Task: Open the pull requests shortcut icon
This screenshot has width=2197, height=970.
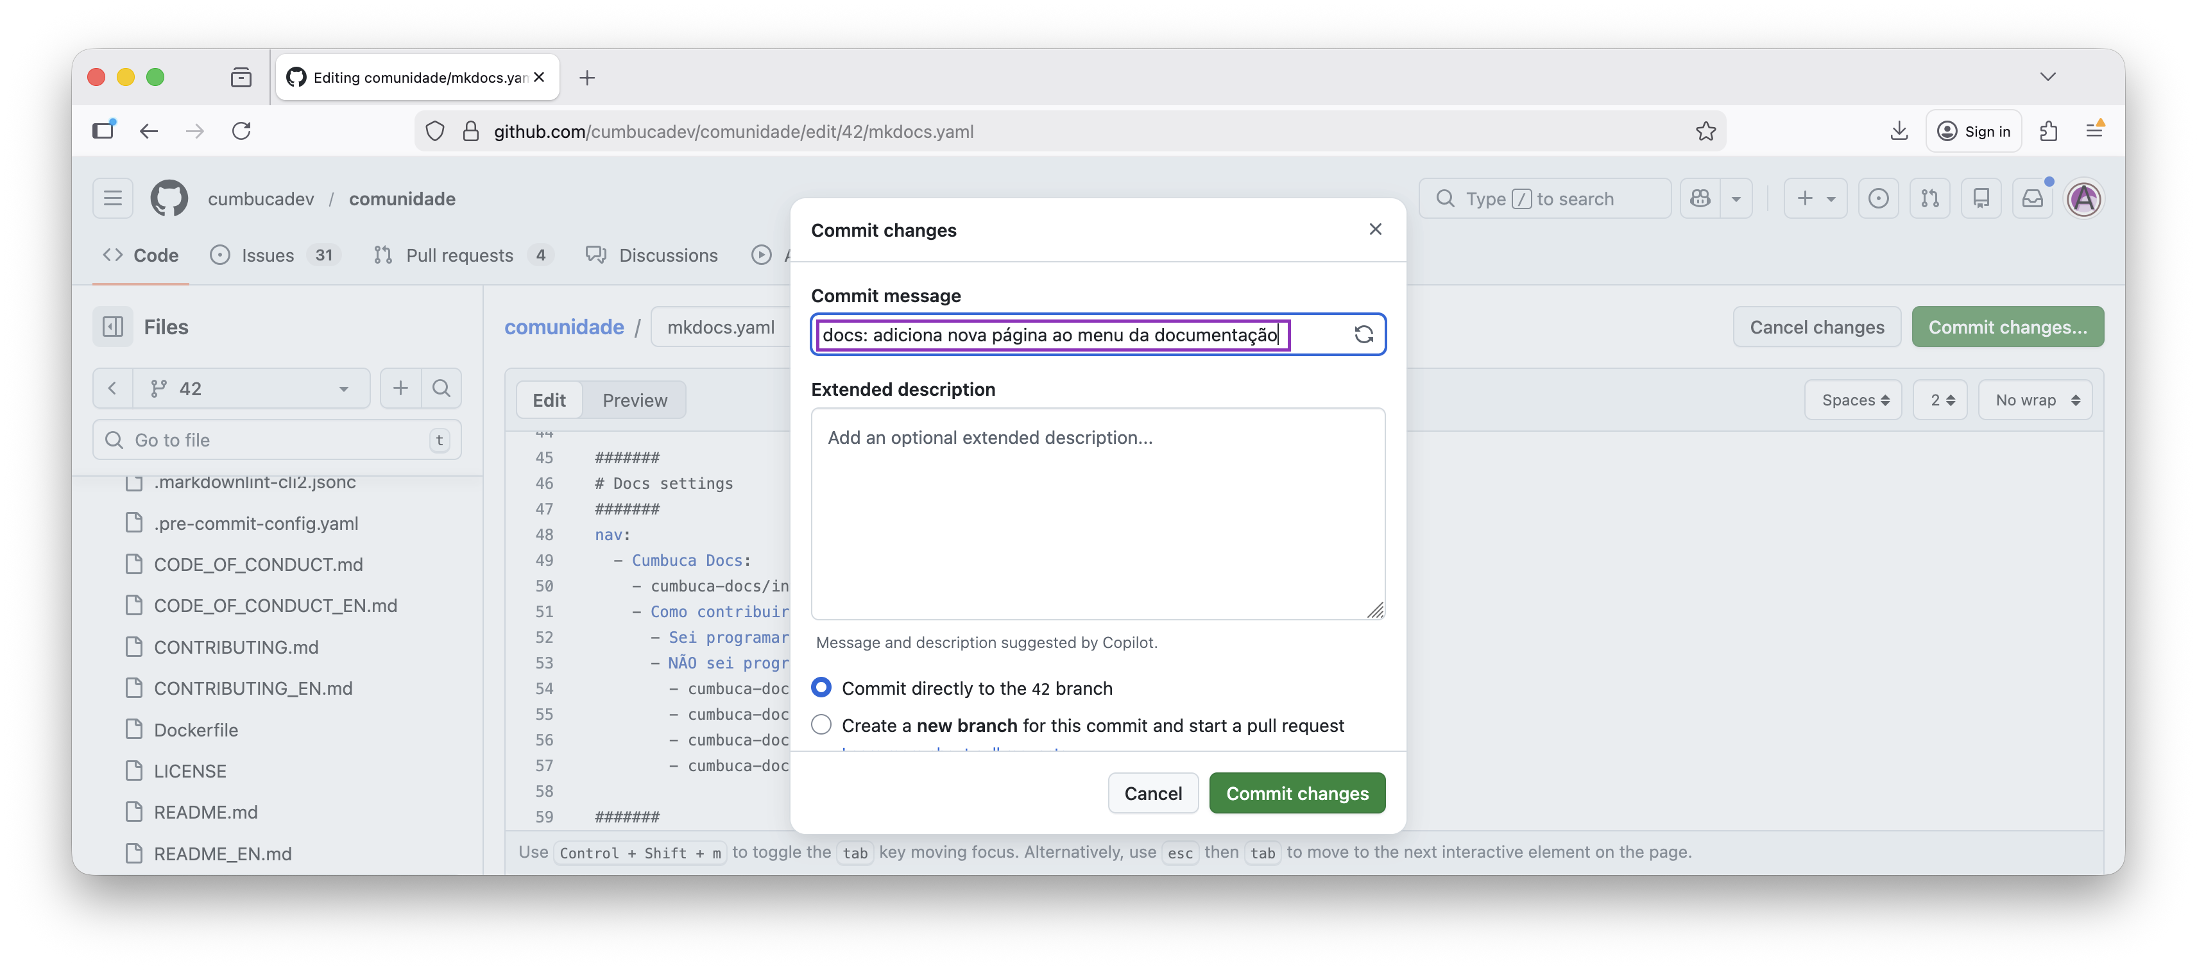Action: [x=1930, y=199]
